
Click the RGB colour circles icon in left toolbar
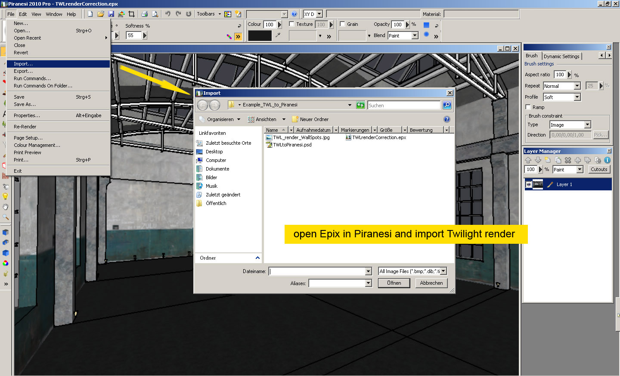[x=5, y=263]
